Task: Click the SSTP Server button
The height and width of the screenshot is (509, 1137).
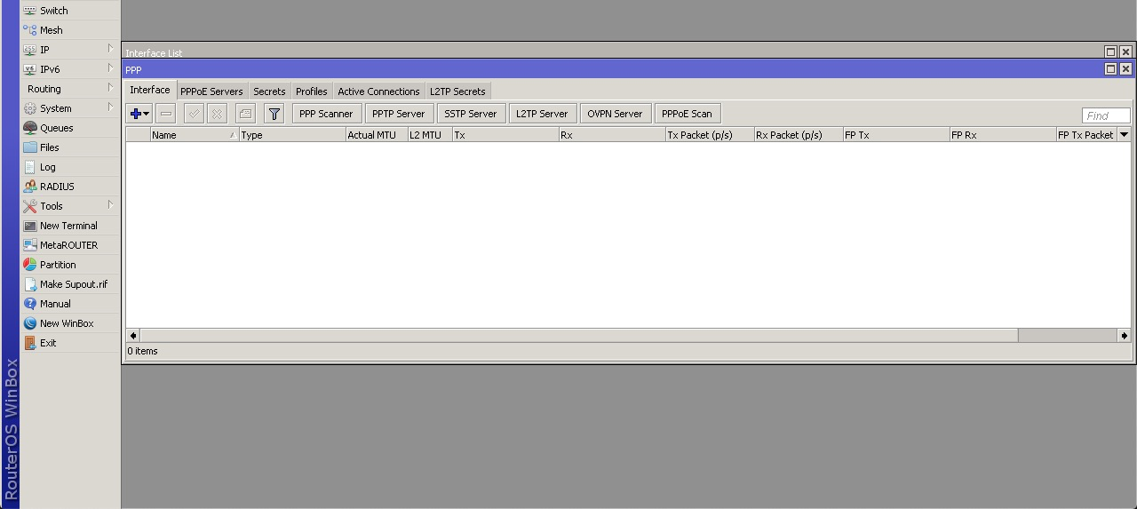Action: pyautogui.click(x=471, y=114)
